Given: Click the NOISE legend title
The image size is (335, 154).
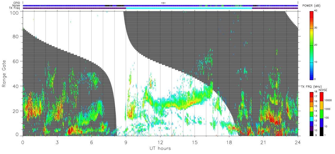Looking at the screenshot, I should 323,90.
